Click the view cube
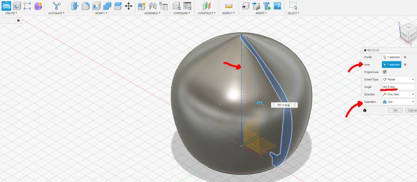 (x=408, y=33)
